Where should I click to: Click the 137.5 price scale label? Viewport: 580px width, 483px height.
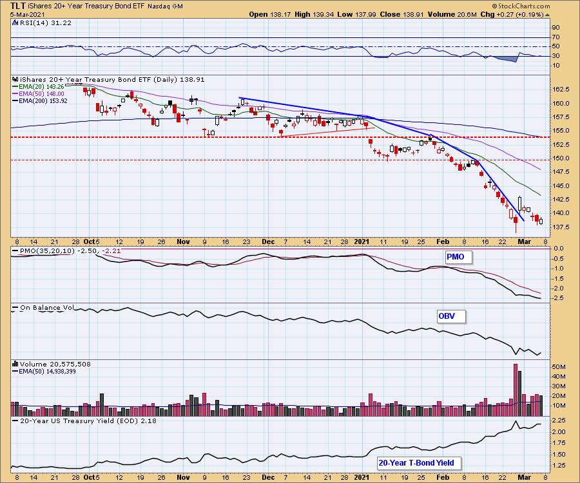561,227
